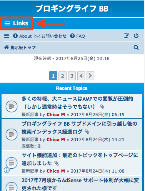Image resolution: width=145 pixels, height=191 pixels.
Task: Open Chico M profile on the 14:21 post
Action: pos(56,140)
